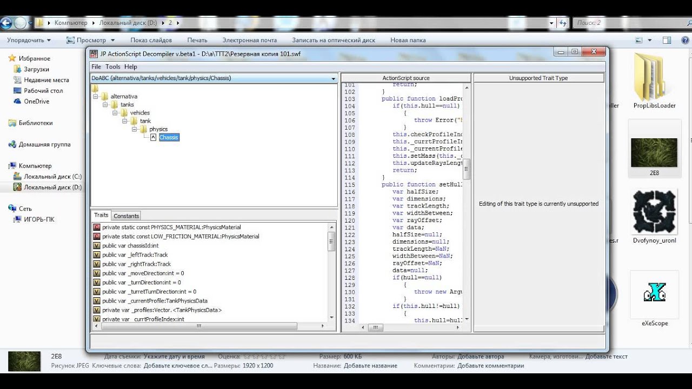Screen dimensions: 692x389
Task: Click the V icon beside _profiles:Vector
Action: pyautogui.click(x=97, y=310)
